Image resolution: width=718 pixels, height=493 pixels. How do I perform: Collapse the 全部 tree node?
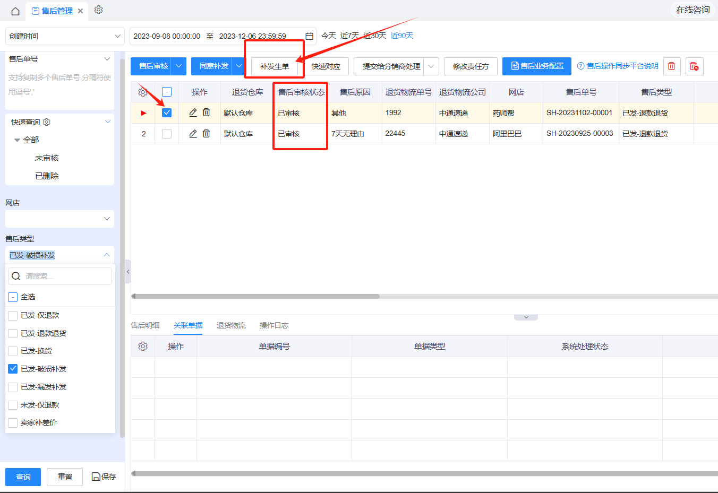point(18,140)
